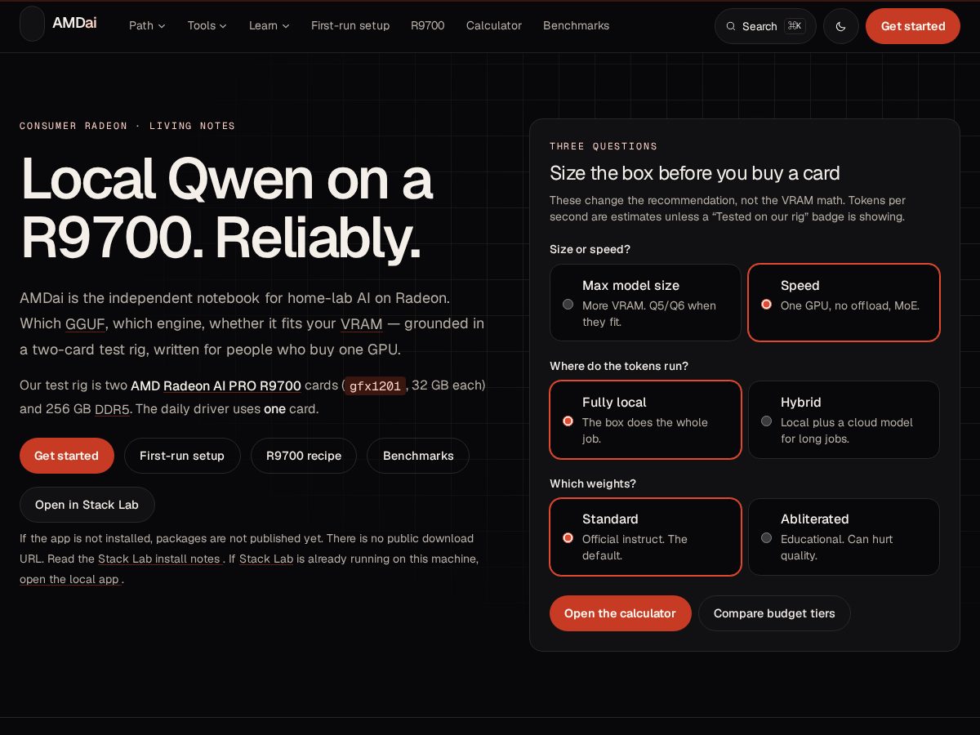Viewport: 980px width, 735px height.
Task: Click Open in Stack Lab
Action: (x=87, y=505)
